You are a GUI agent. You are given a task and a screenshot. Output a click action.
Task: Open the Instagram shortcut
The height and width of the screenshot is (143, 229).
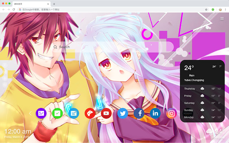pyautogui.click(x=171, y=113)
